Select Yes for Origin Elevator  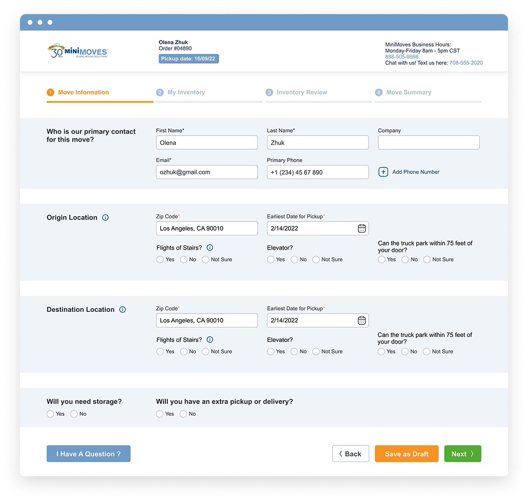coord(270,260)
